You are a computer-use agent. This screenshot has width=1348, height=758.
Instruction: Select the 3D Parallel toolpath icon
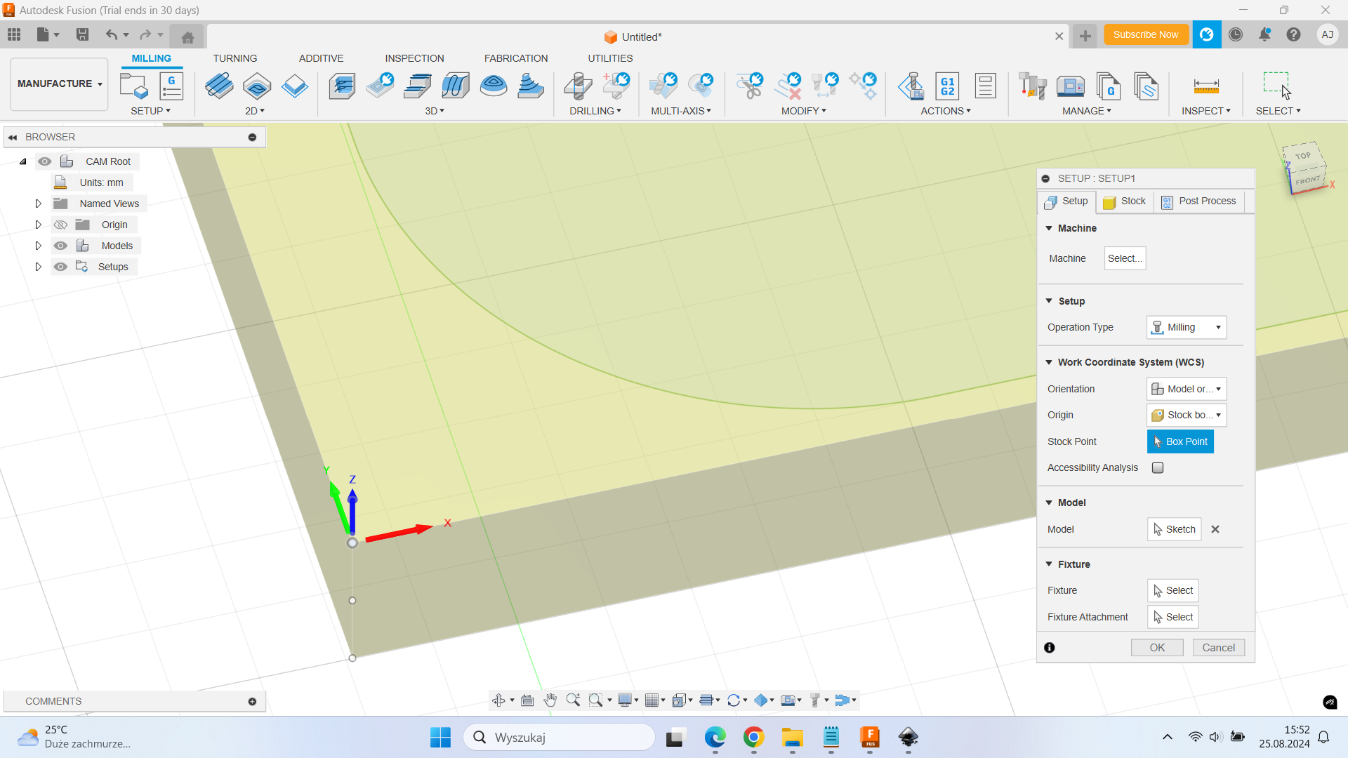tap(456, 86)
